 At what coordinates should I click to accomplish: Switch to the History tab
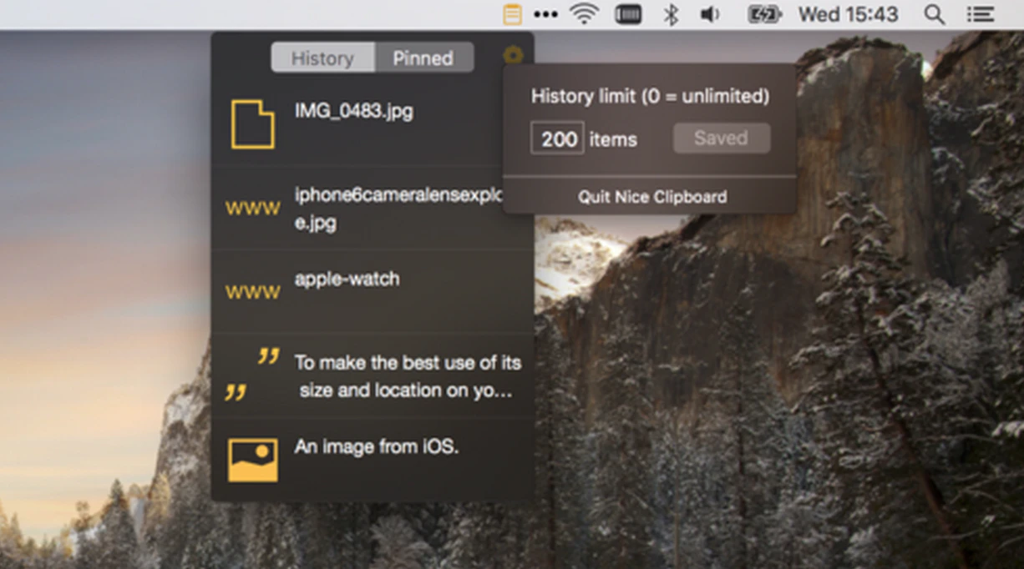(322, 58)
